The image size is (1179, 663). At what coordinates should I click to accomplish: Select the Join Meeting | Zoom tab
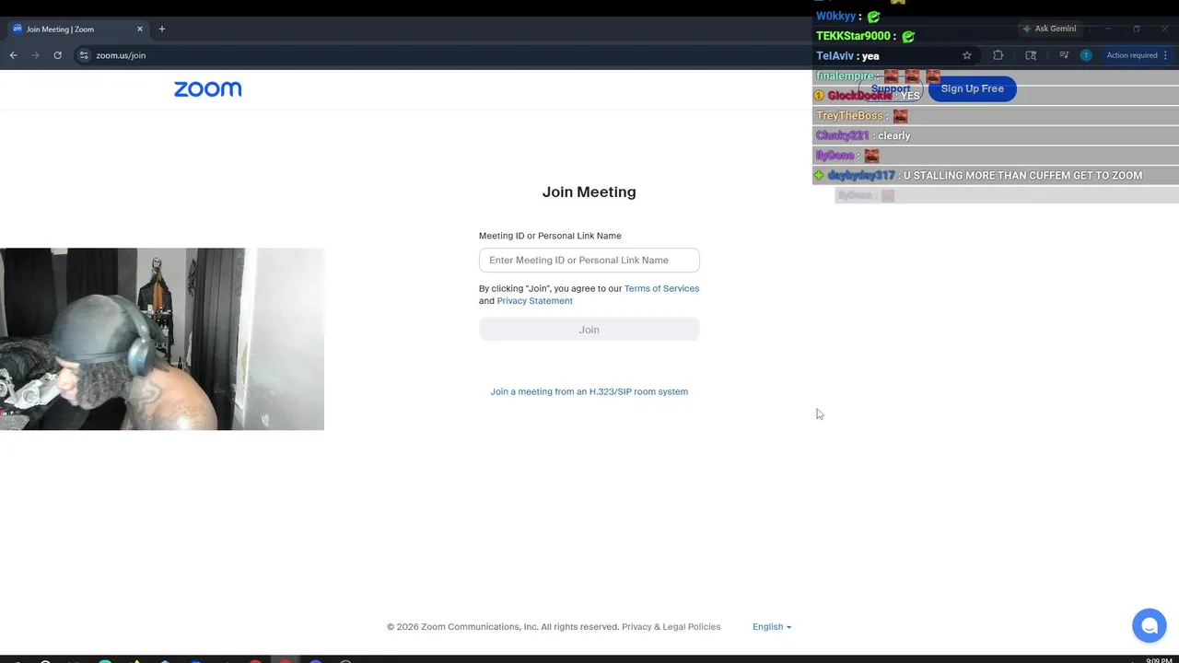(76, 29)
